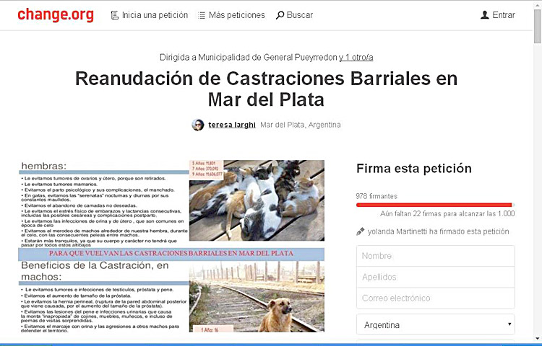542x346 pixels.
Task: Click the Correo electrónico input field
Action: pyautogui.click(x=435, y=298)
